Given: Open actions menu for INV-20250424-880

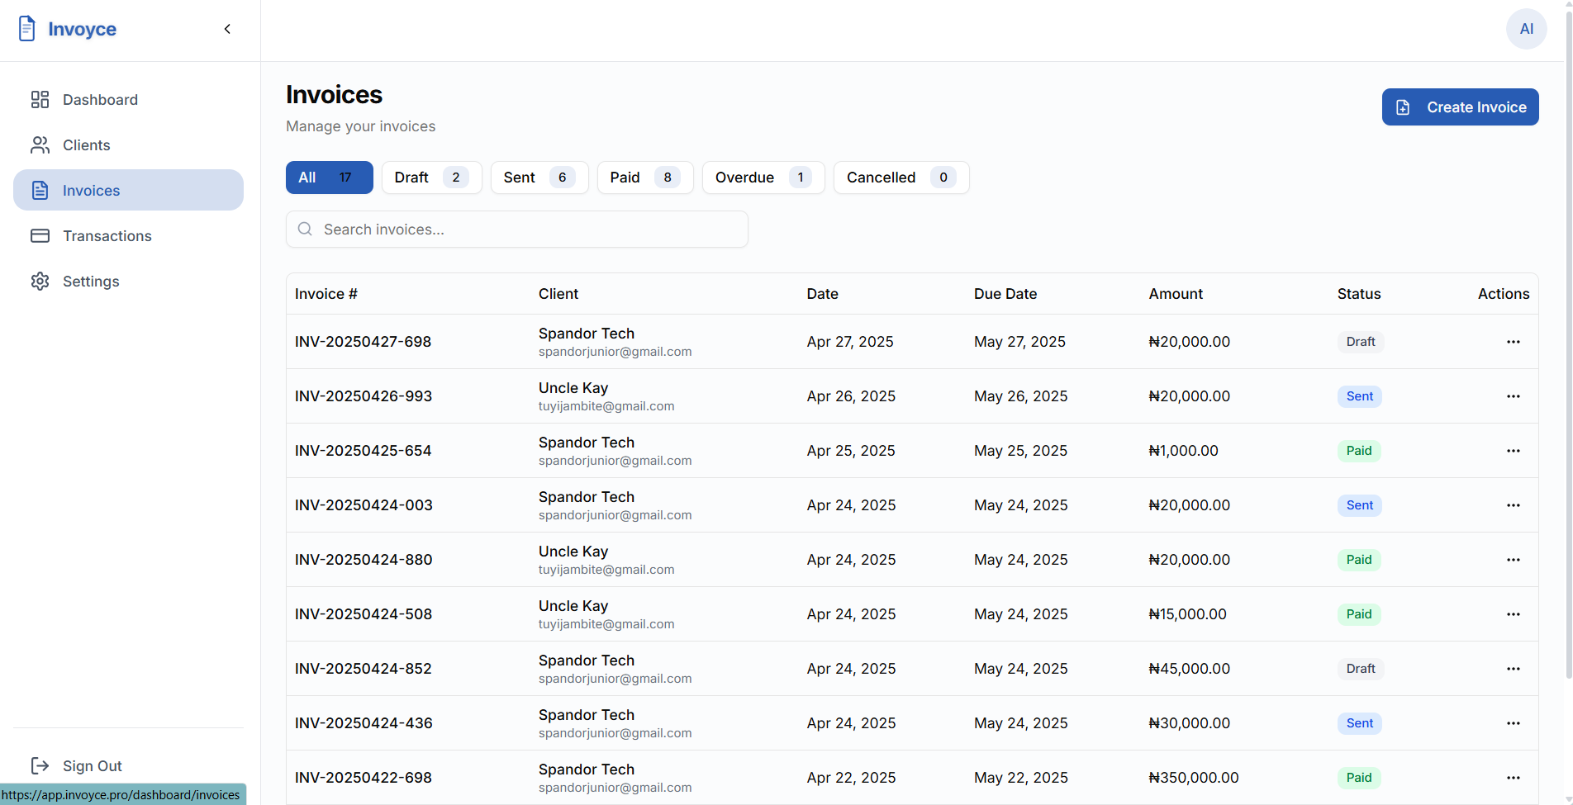Looking at the screenshot, I should click(x=1513, y=560).
